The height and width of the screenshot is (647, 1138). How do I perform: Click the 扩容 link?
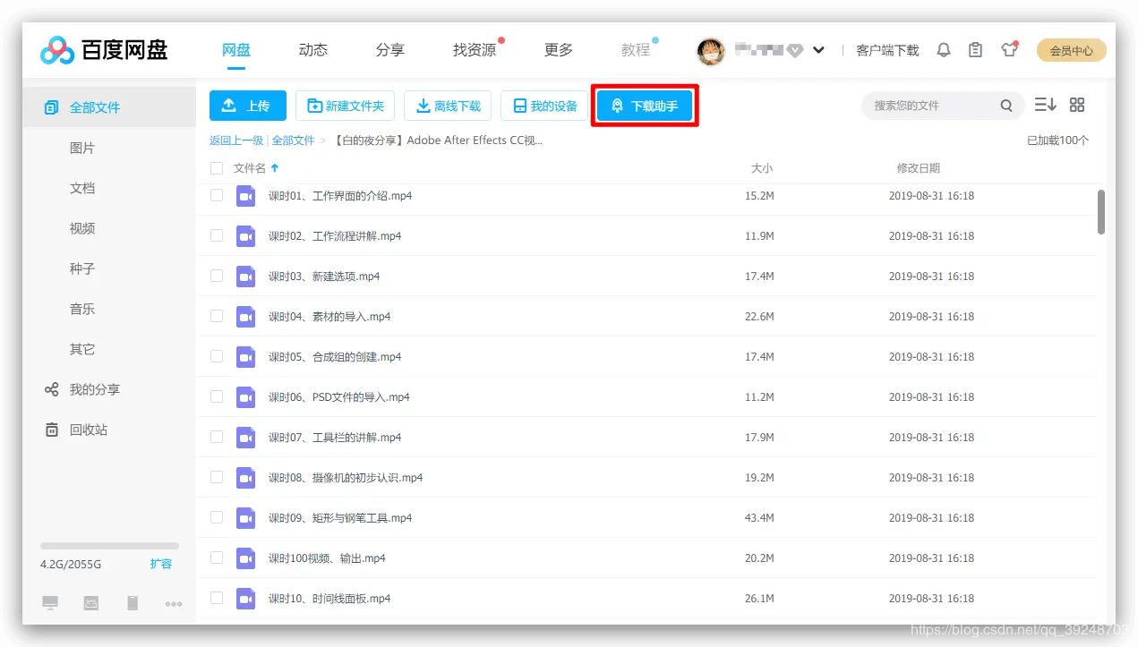(161, 564)
